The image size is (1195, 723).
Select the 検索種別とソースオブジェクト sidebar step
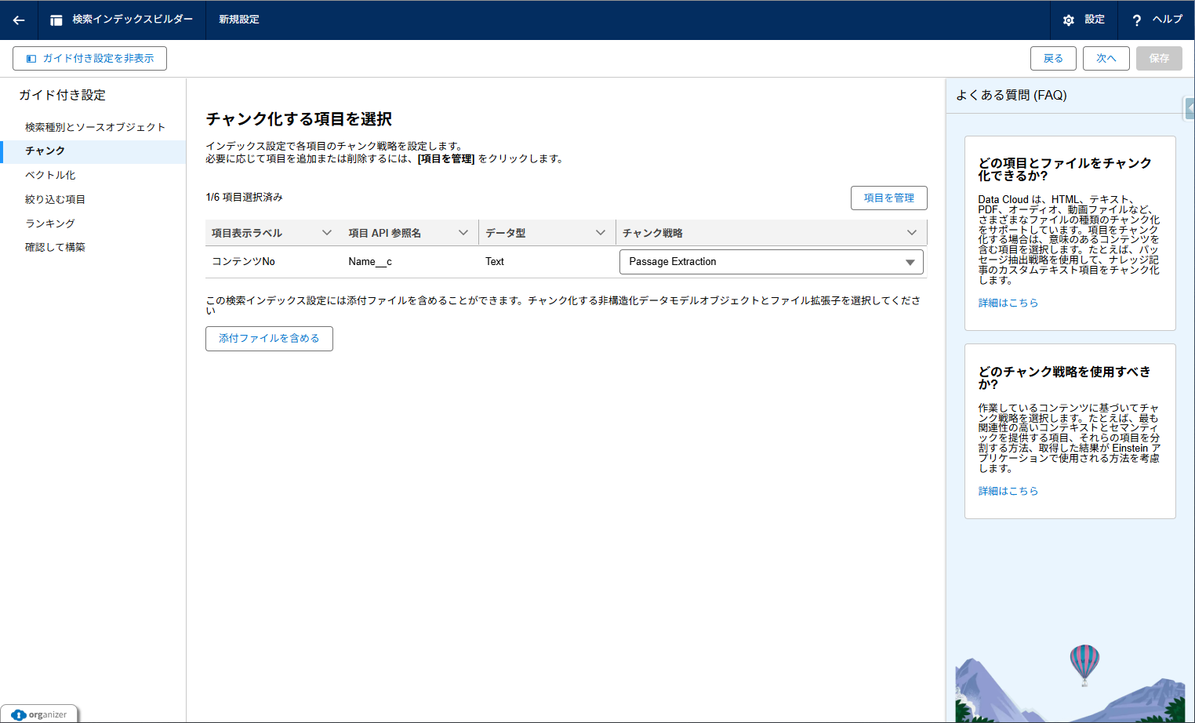95,127
